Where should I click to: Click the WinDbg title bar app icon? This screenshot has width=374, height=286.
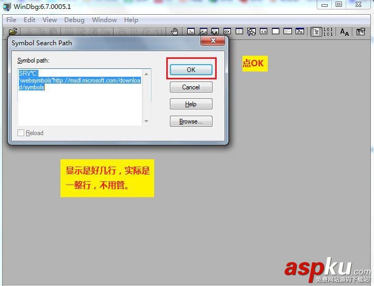coord(7,7)
